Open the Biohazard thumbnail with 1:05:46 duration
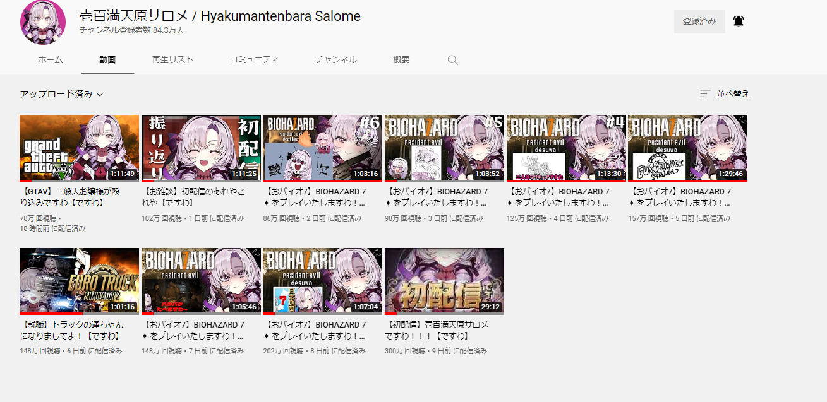The width and height of the screenshot is (827, 402). click(201, 281)
